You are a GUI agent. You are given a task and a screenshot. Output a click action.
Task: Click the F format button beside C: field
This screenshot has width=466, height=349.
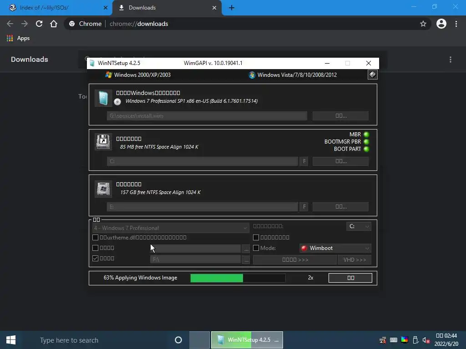[304, 161]
